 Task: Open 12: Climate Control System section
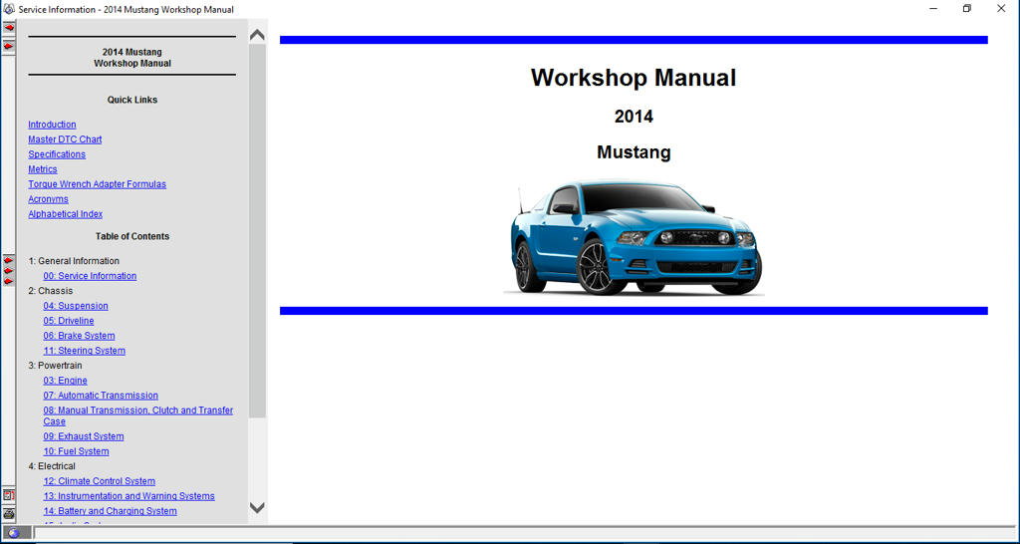[x=100, y=481]
